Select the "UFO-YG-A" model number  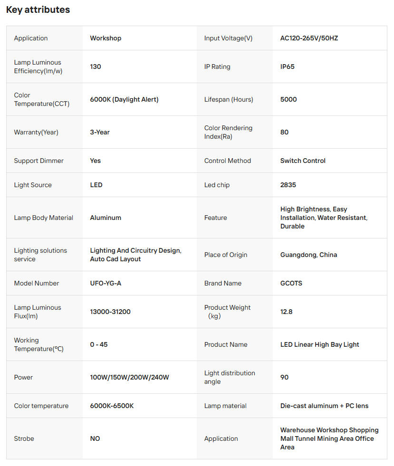click(x=106, y=283)
